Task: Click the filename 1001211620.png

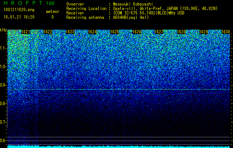Action: point(19,10)
